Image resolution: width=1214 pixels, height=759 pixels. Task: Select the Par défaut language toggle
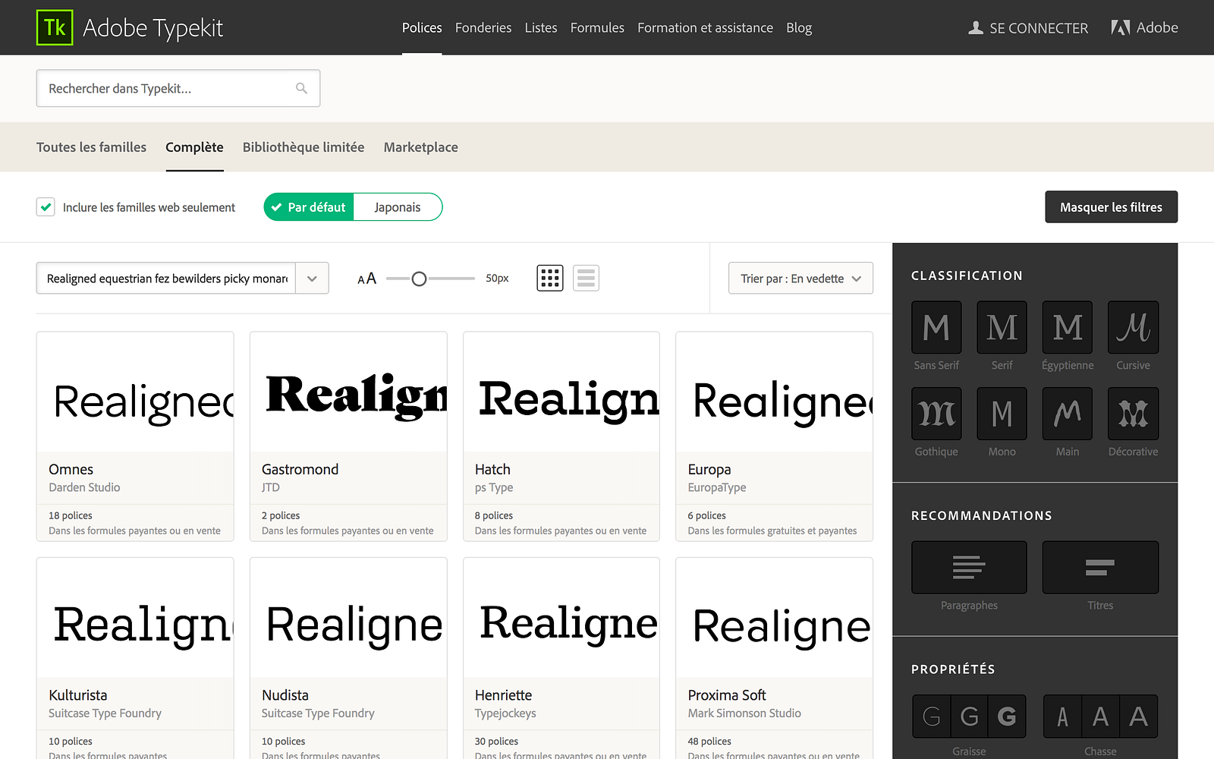pyautogui.click(x=309, y=207)
